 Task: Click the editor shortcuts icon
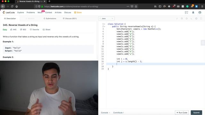point(192,19)
